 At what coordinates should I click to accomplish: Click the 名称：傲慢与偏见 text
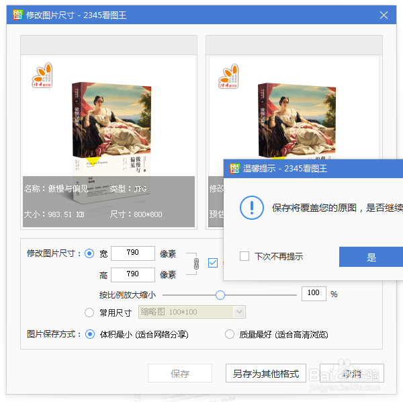pyautogui.click(x=56, y=189)
